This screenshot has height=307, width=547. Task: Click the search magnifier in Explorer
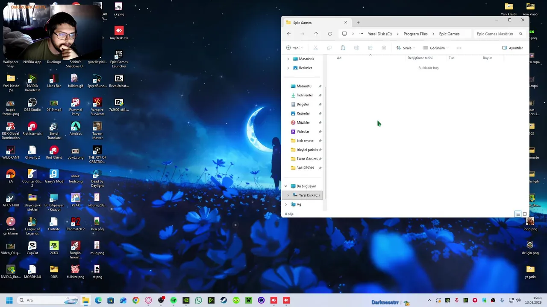coord(521,34)
